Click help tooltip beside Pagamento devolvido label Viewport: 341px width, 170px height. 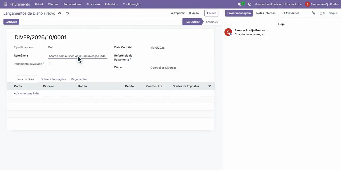[x=43, y=63]
